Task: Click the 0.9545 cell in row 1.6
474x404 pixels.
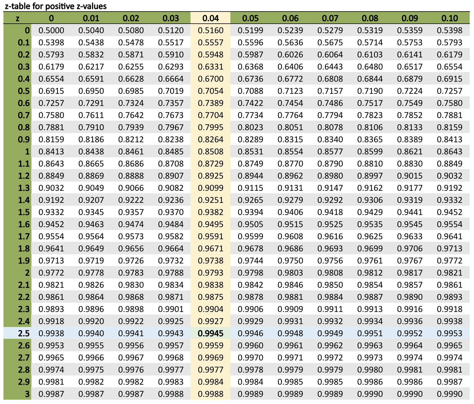Action: 410,224
